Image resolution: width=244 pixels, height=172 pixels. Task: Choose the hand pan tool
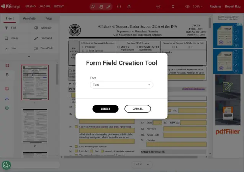click(101, 7)
